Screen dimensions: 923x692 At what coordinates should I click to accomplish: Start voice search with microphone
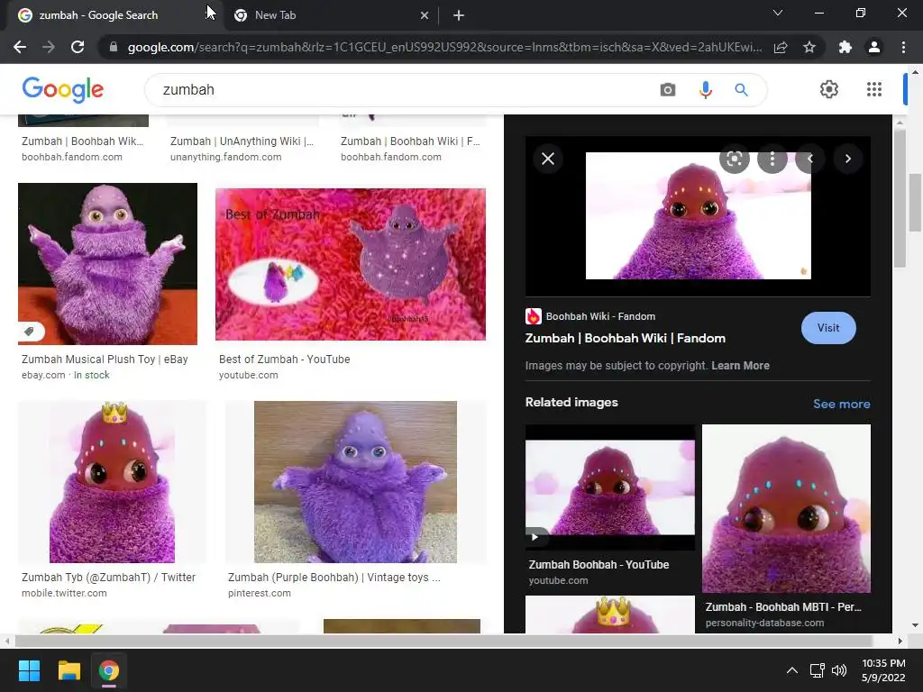click(x=705, y=90)
